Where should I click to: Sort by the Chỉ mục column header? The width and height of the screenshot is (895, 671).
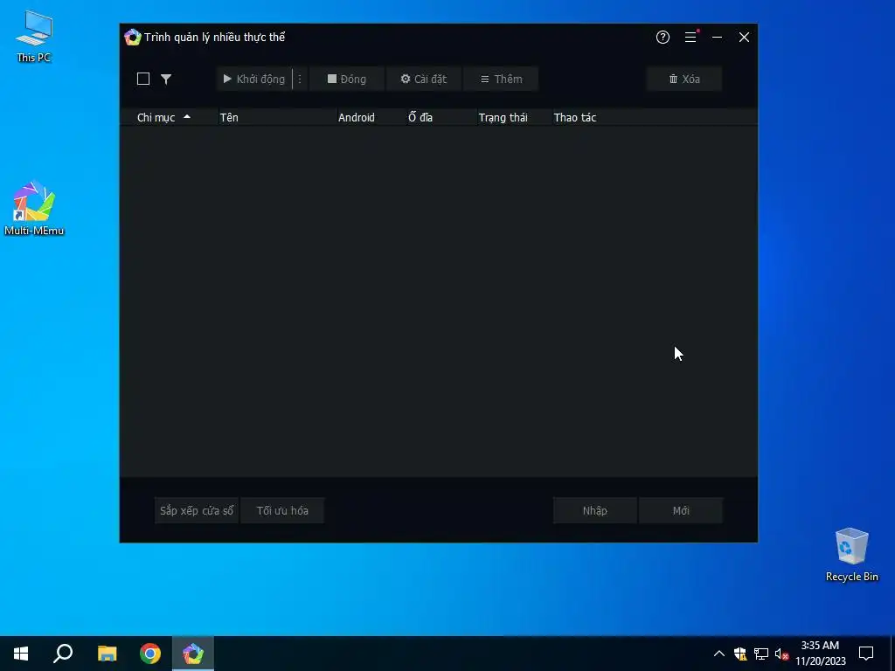point(156,118)
